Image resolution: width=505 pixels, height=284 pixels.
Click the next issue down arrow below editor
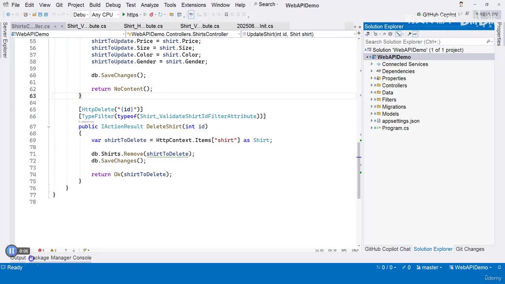(74, 250)
